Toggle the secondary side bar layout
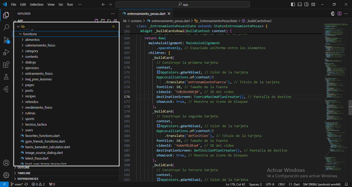This screenshot has width=352, height=187. coord(306,4)
